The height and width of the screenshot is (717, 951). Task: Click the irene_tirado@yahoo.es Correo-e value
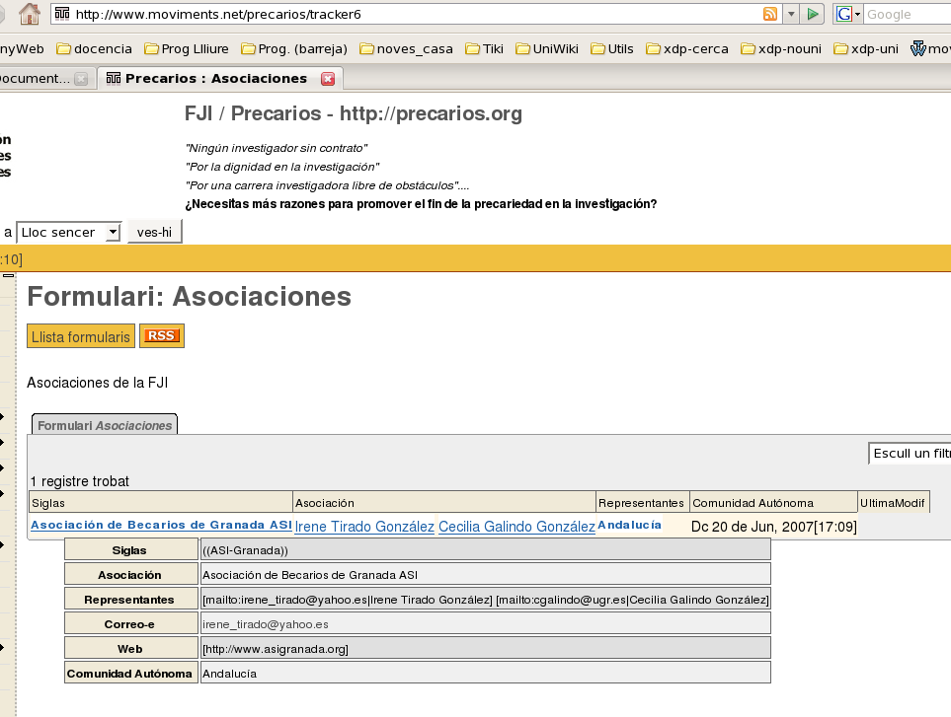coord(265,623)
